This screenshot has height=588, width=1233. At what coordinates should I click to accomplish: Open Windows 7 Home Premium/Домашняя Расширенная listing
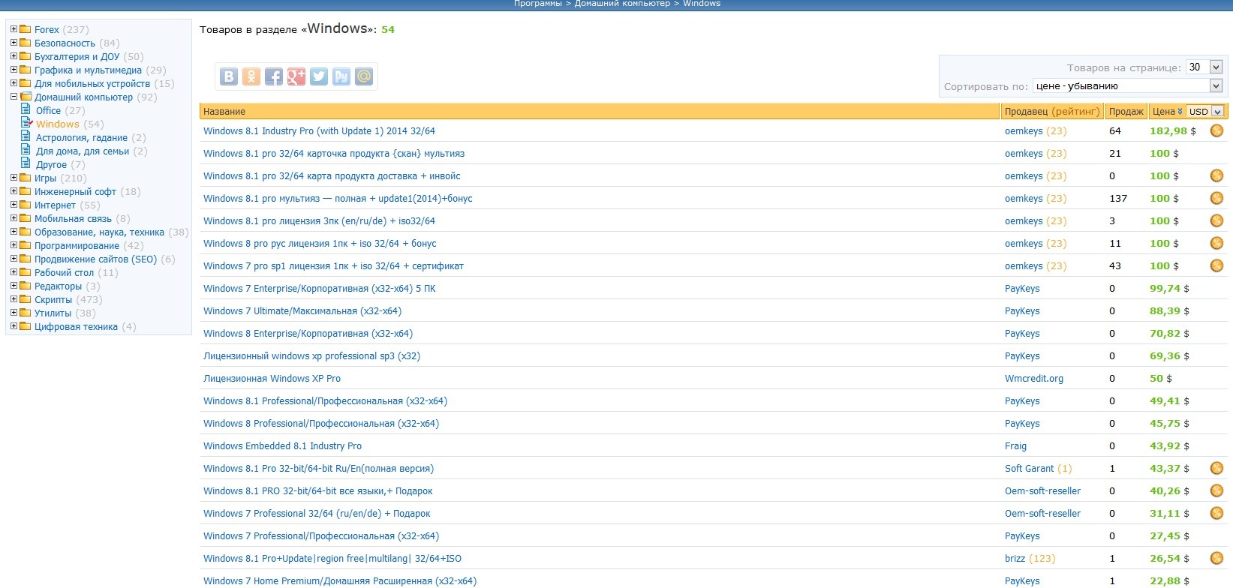[x=340, y=580]
